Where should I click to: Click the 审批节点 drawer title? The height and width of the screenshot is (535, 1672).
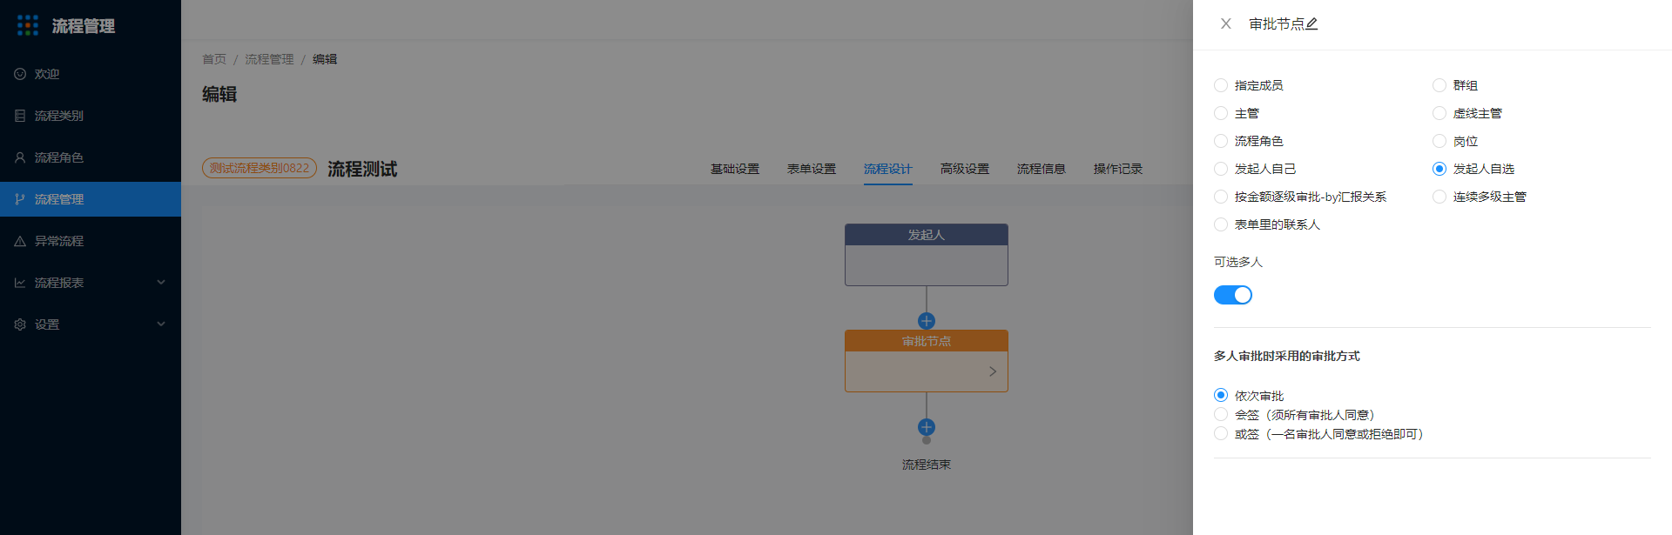1277,24
